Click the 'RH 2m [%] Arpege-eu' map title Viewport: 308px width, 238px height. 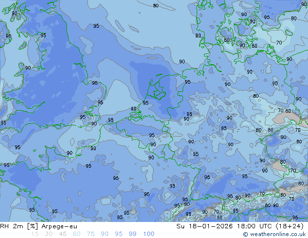click(38, 226)
